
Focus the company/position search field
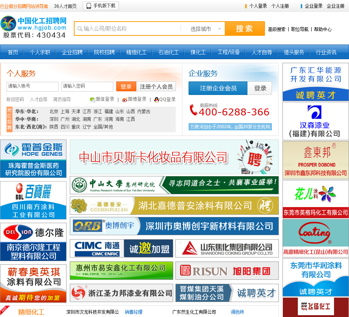pos(131,29)
